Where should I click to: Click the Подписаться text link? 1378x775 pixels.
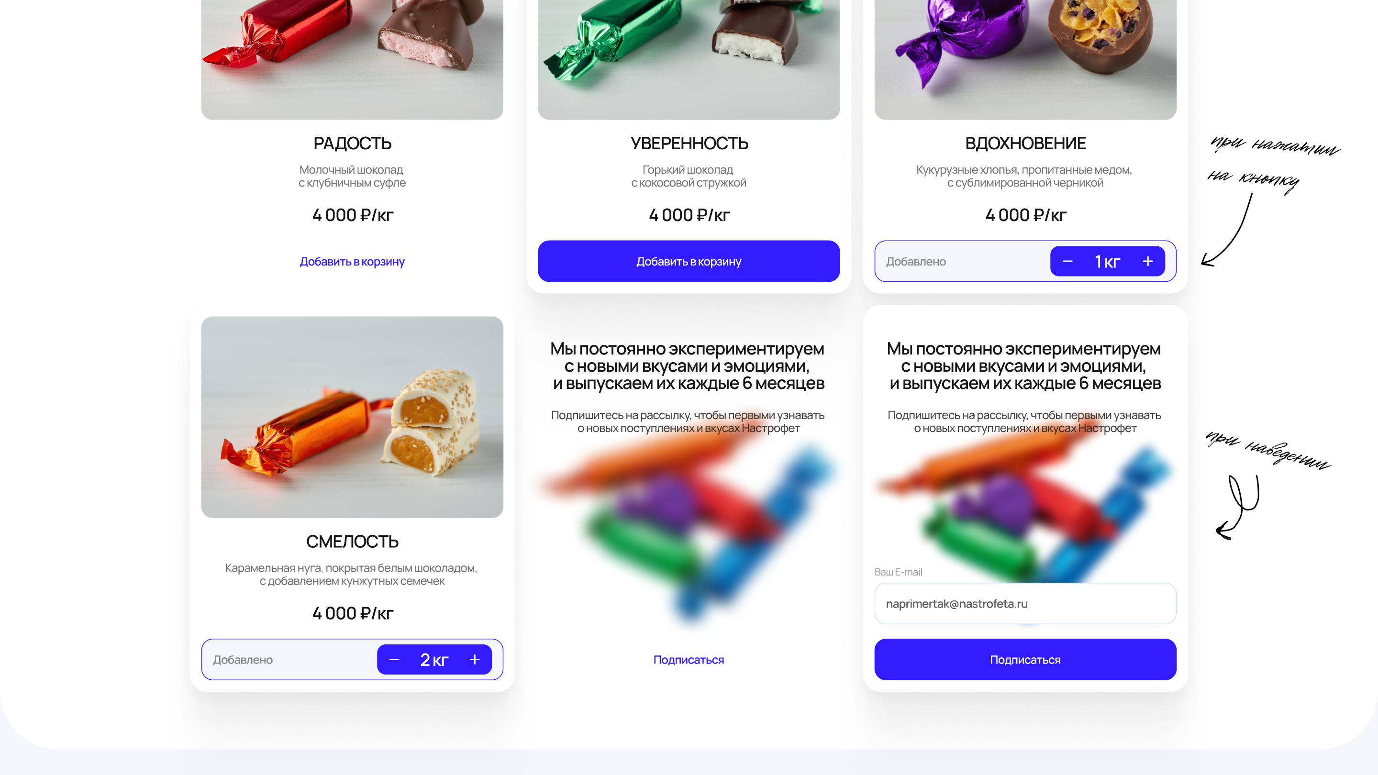click(x=689, y=660)
